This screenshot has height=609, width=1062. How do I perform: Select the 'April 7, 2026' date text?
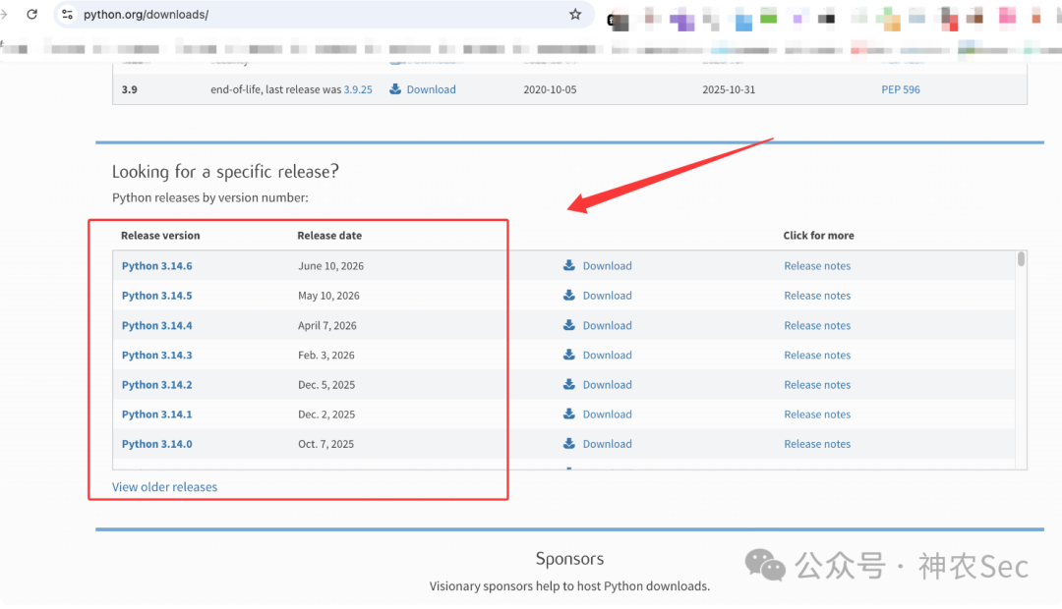click(327, 325)
